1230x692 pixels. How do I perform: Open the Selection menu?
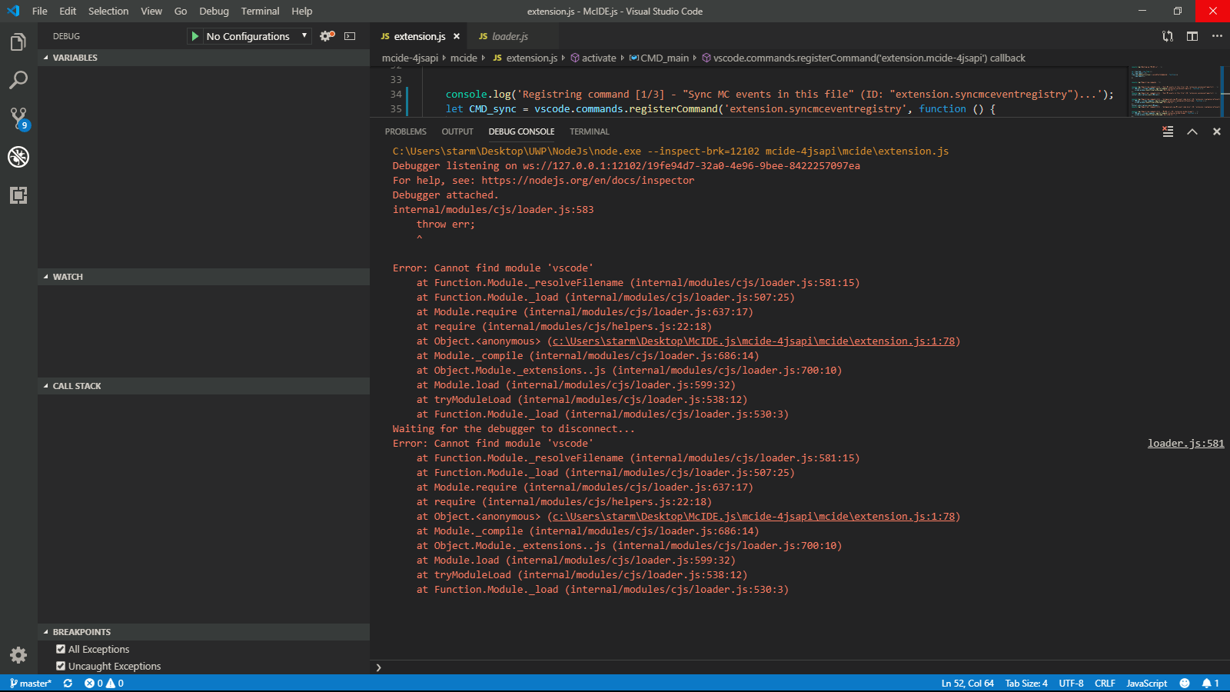tap(108, 11)
